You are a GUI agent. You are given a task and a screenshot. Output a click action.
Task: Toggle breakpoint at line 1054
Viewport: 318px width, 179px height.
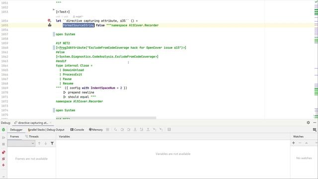pyautogui.click(x=49, y=20)
